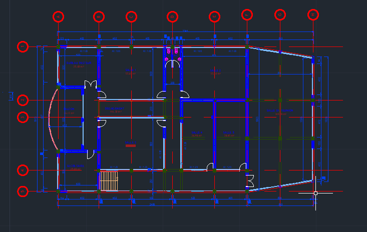Click the SALLE 1 room label
This screenshot has width=367, height=232.
131,70
